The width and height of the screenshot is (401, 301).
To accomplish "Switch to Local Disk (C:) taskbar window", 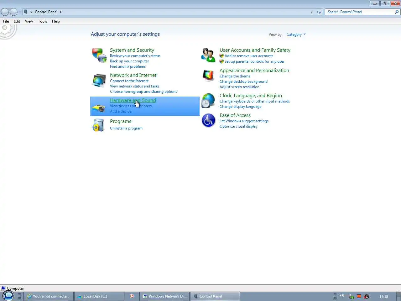I will [x=99, y=296].
